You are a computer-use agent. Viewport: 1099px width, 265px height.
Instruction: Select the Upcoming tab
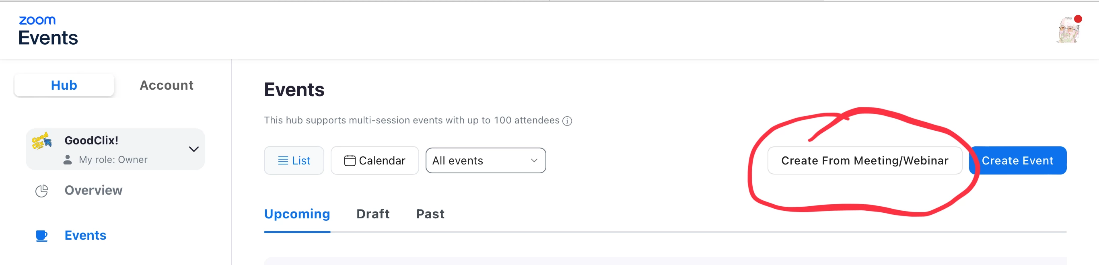point(297,214)
